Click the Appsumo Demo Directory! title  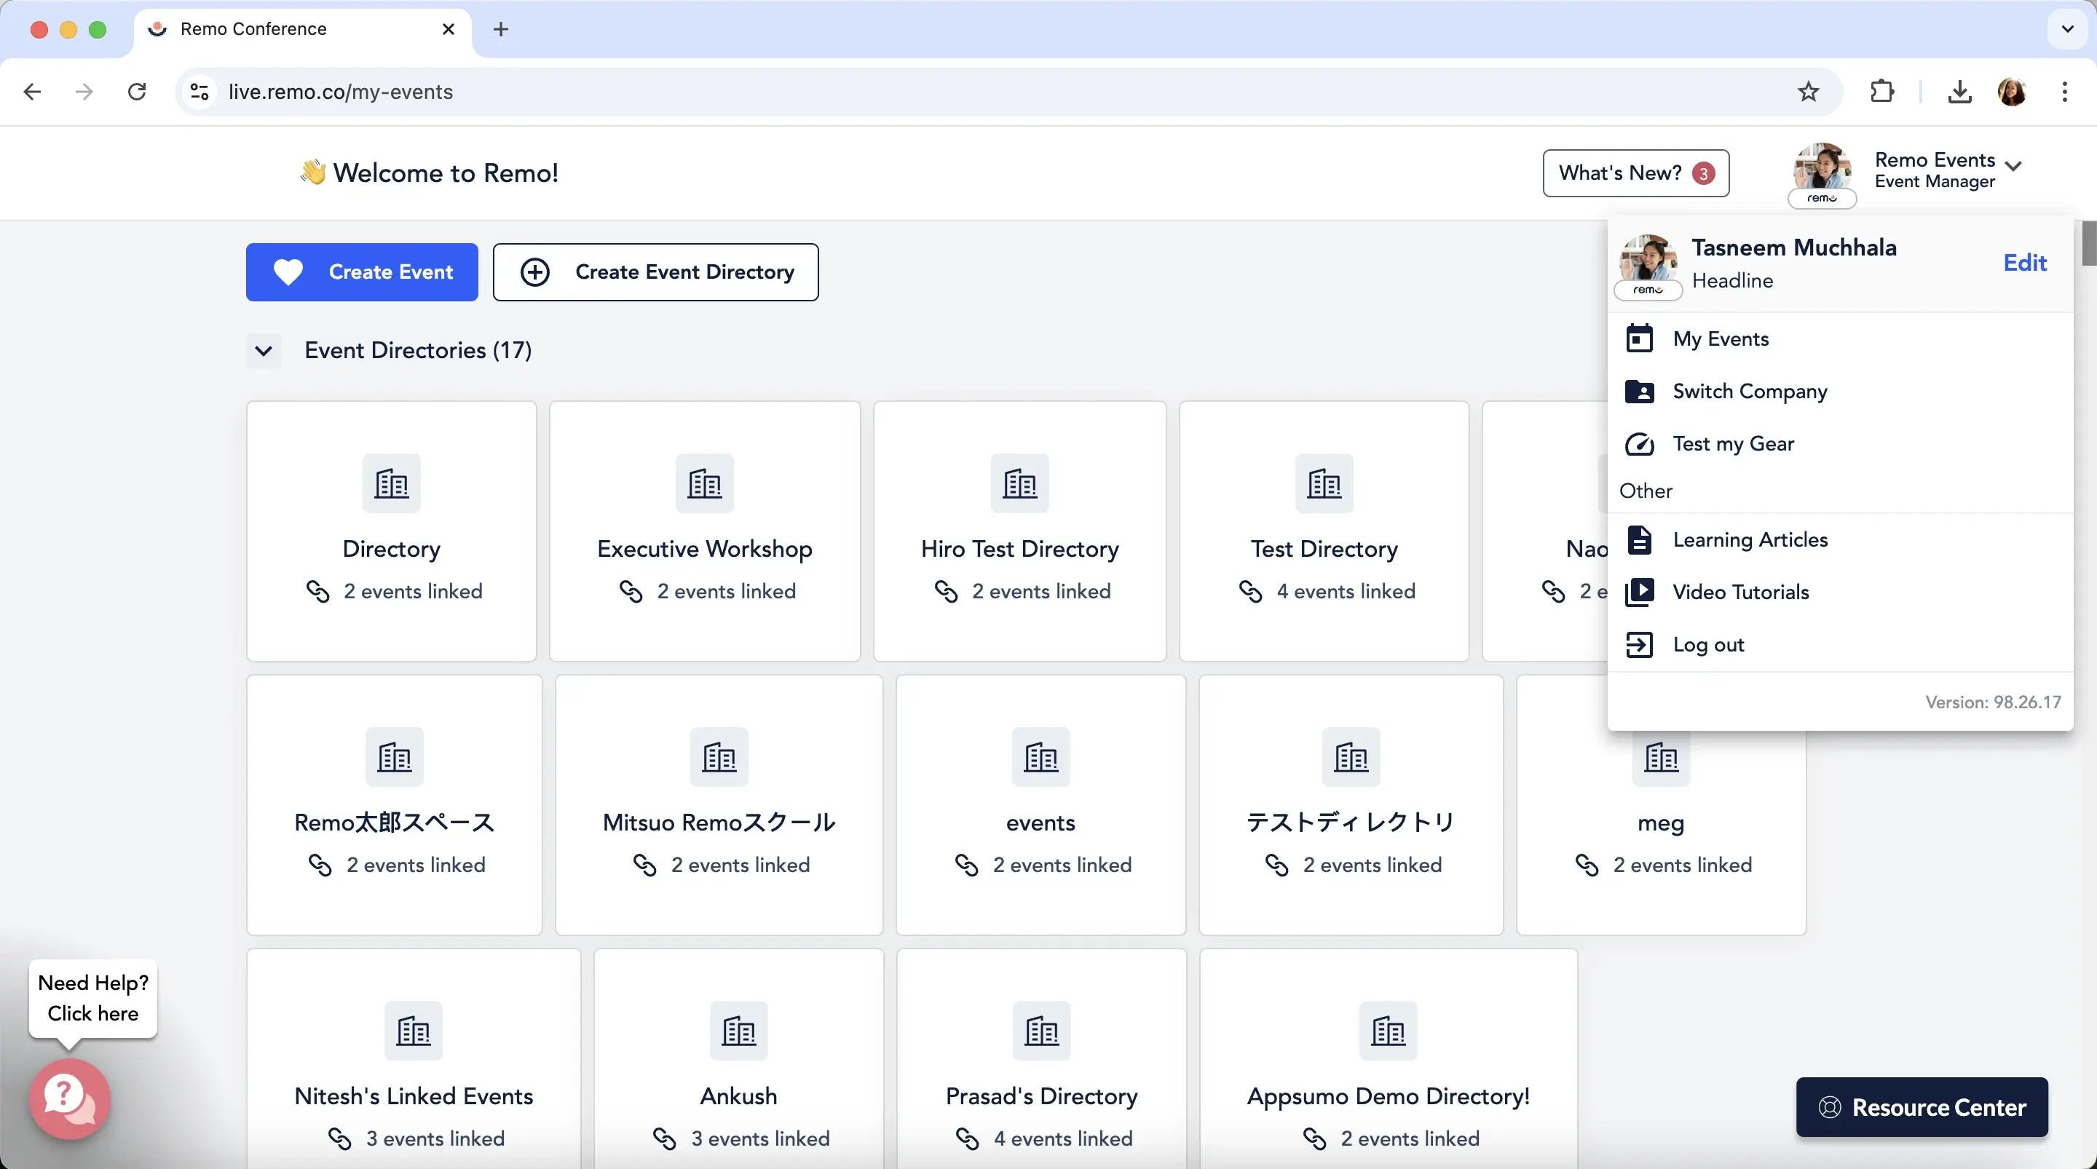1389,1096
